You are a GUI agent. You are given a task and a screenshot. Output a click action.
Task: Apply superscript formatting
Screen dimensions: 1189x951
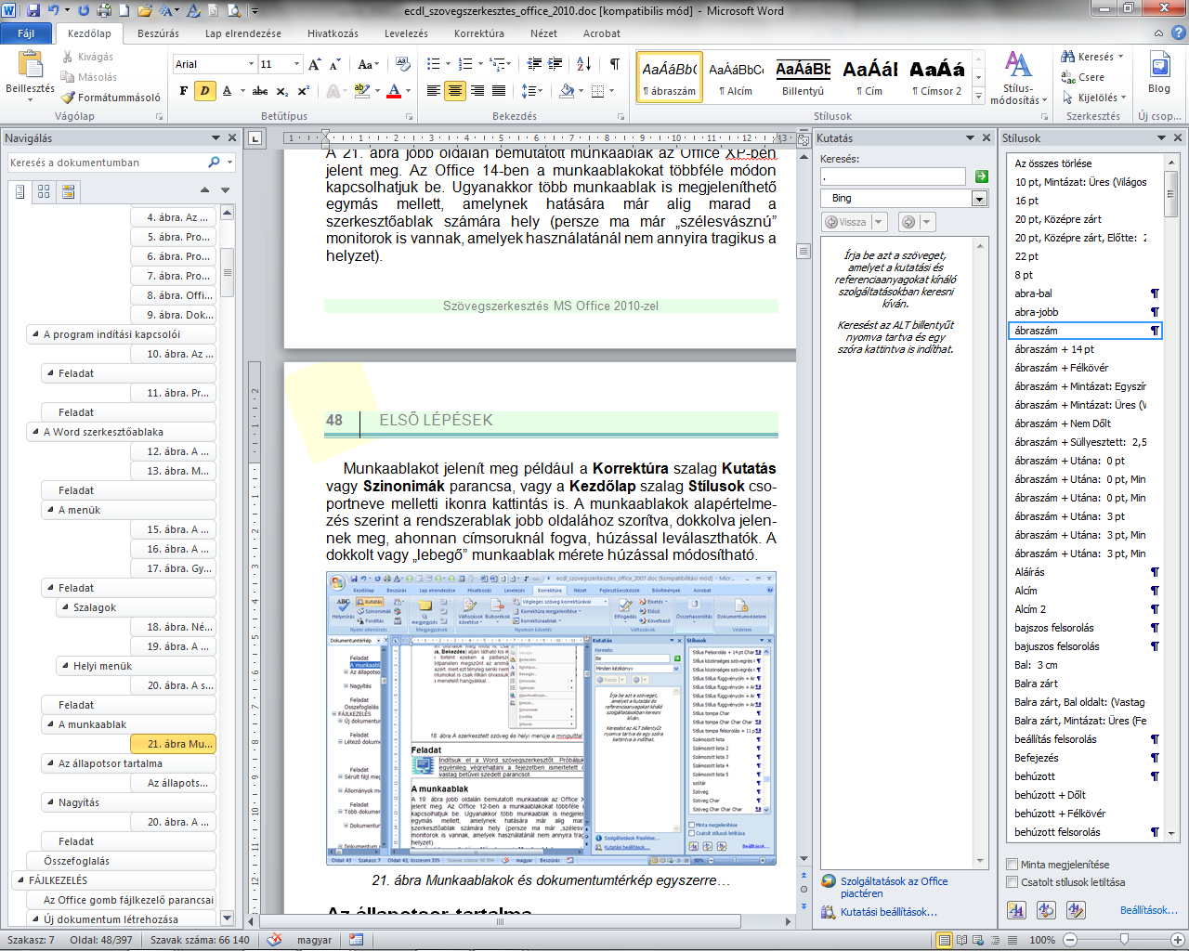(304, 91)
